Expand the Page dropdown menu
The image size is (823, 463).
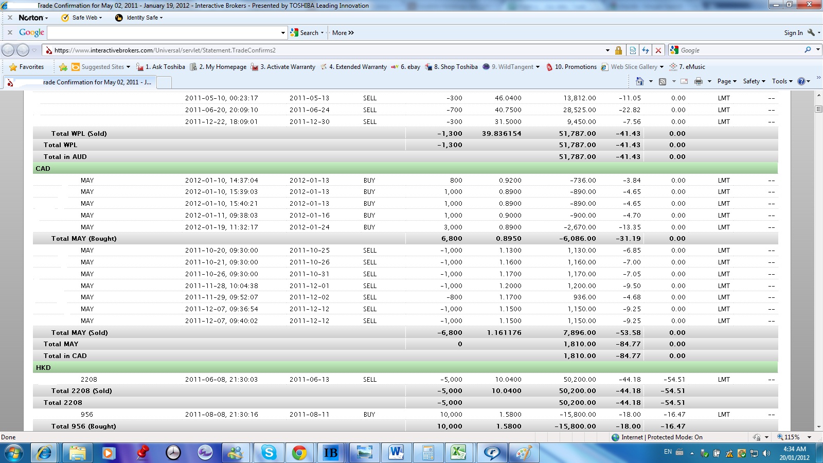[x=727, y=81]
